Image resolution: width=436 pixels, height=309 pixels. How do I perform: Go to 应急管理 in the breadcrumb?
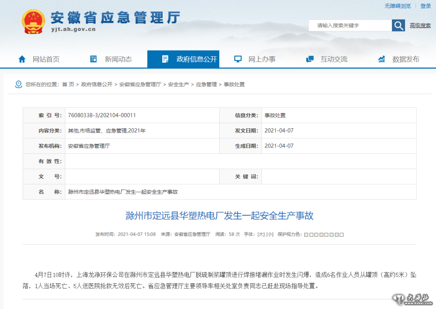206,84
